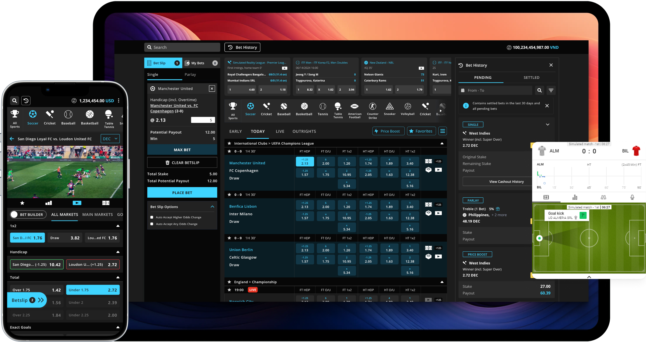The width and height of the screenshot is (646, 342).
Task: Click the From - To date range field
Action: click(495, 90)
